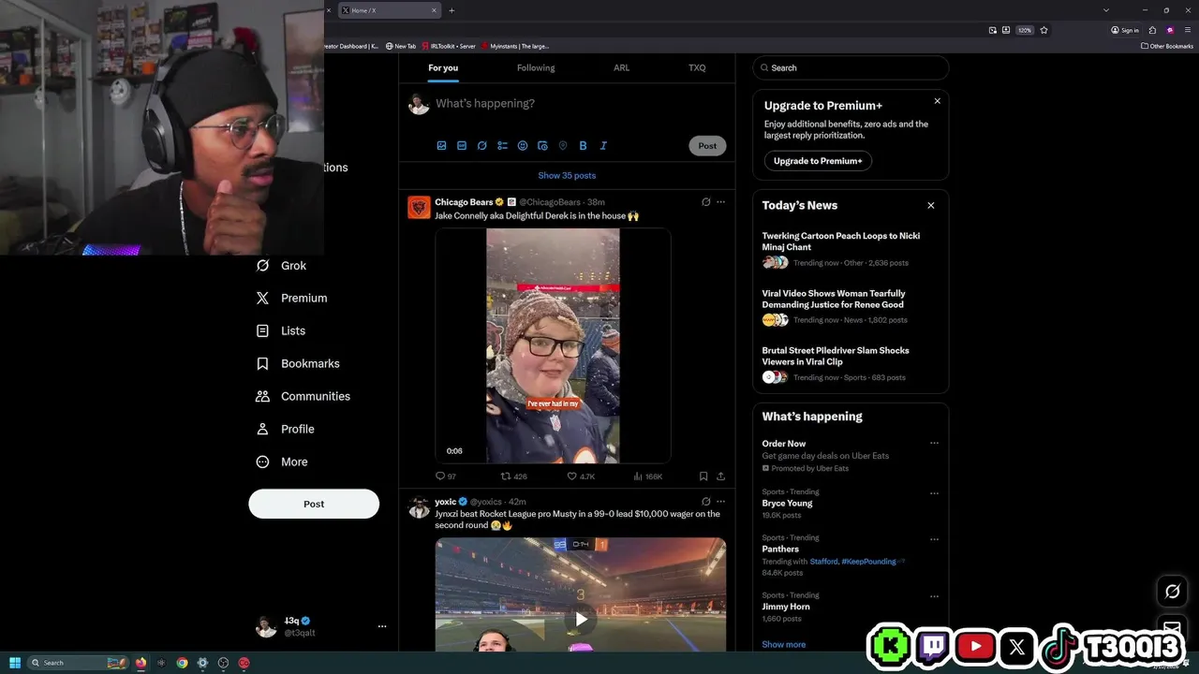Add a poll in the composer

[x=502, y=146]
